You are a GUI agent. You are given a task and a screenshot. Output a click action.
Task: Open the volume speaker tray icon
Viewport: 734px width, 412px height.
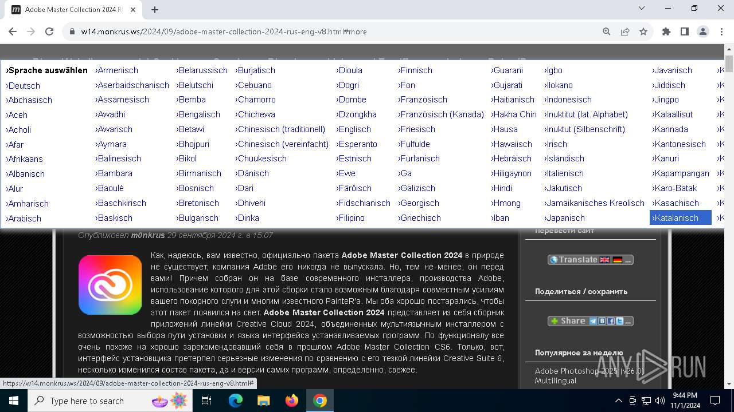[659, 401]
